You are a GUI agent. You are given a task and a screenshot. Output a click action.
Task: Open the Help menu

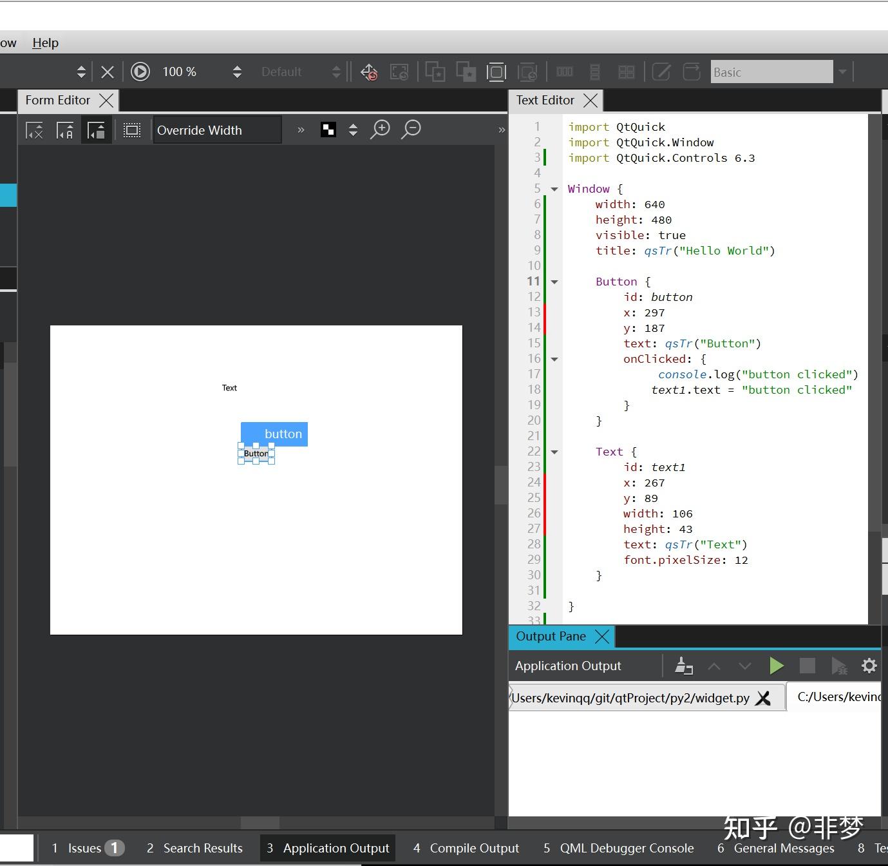click(x=45, y=43)
